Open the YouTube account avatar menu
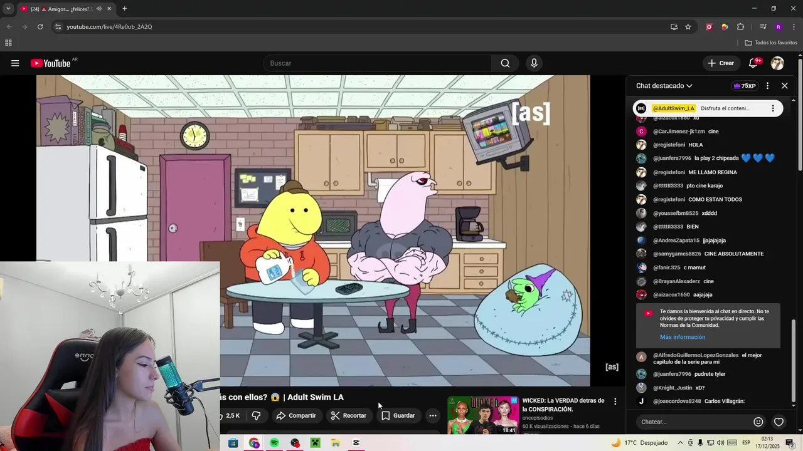 (777, 63)
